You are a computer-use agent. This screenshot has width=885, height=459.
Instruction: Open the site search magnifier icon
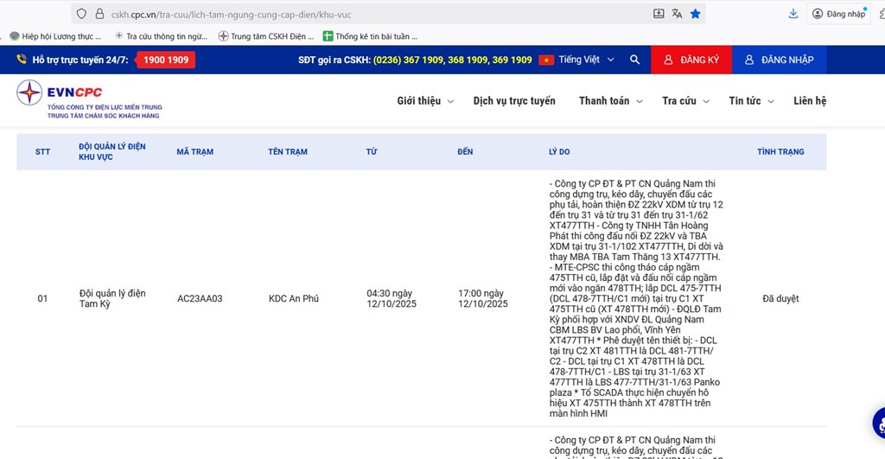pyautogui.click(x=635, y=60)
